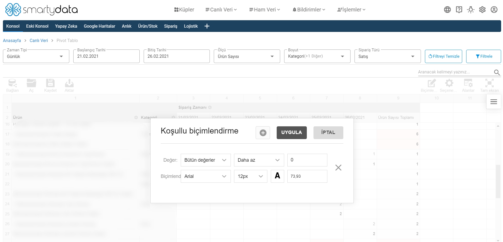Screen dimensions: 503x242
Task: Open the language globe icon
Action: (447, 10)
